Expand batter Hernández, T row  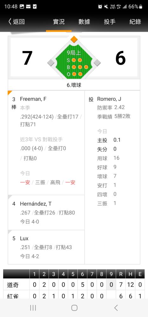pos(46,213)
